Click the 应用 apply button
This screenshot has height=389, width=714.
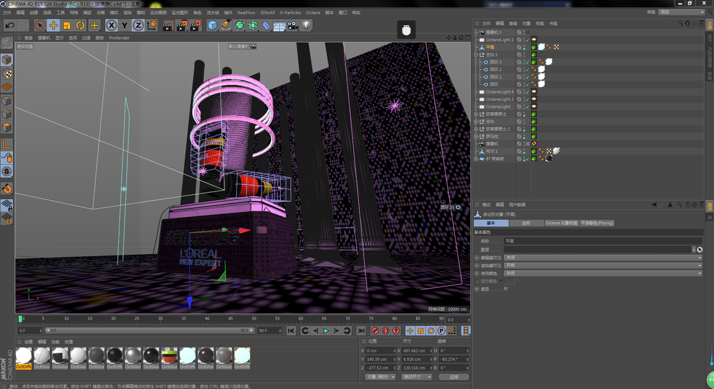pos(454,377)
